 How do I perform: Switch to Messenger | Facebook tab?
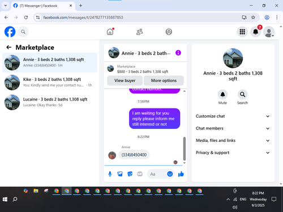[x=43, y=6]
